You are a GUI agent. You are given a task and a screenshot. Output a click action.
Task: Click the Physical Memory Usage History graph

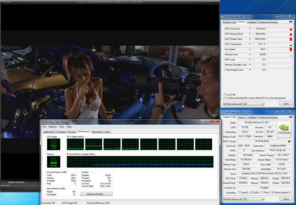(x=140, y=162)
